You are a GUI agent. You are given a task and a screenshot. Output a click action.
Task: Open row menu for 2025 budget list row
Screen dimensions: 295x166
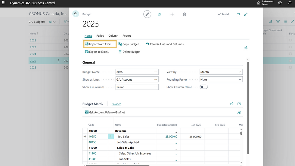(x=58, y=61)
